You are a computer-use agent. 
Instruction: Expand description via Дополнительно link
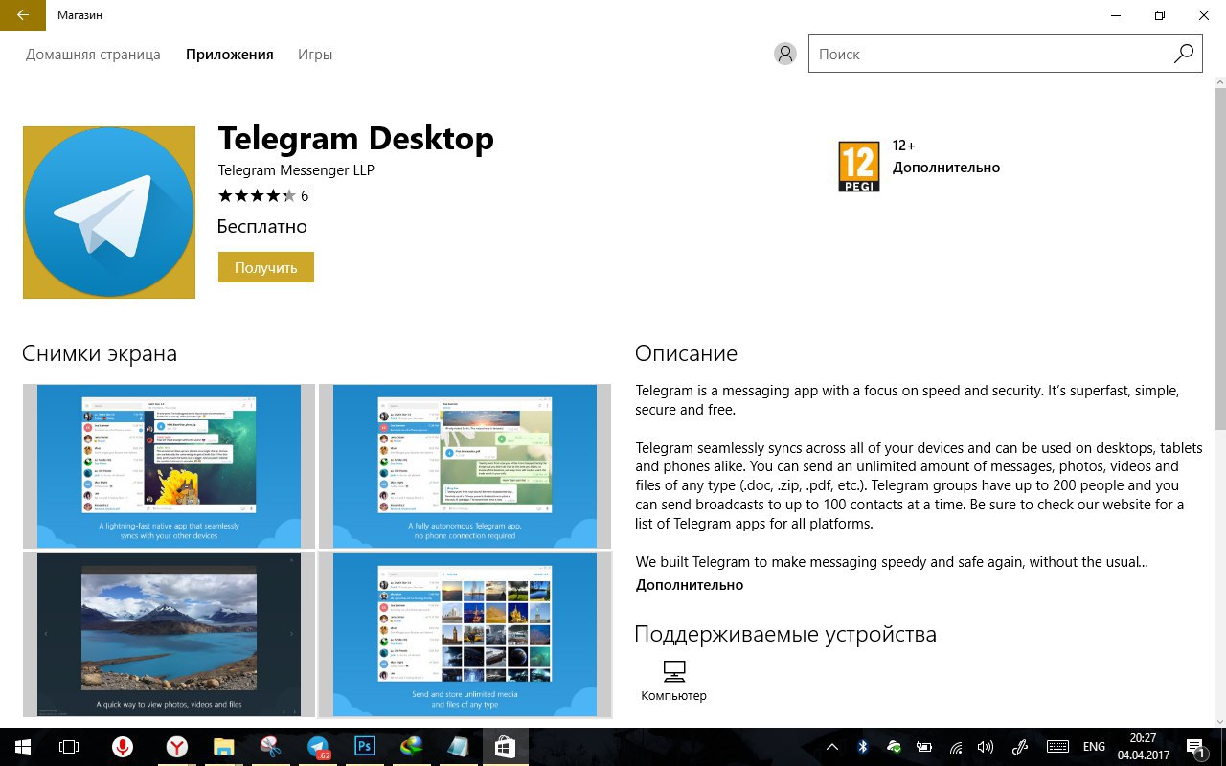[x=690, y=584]
